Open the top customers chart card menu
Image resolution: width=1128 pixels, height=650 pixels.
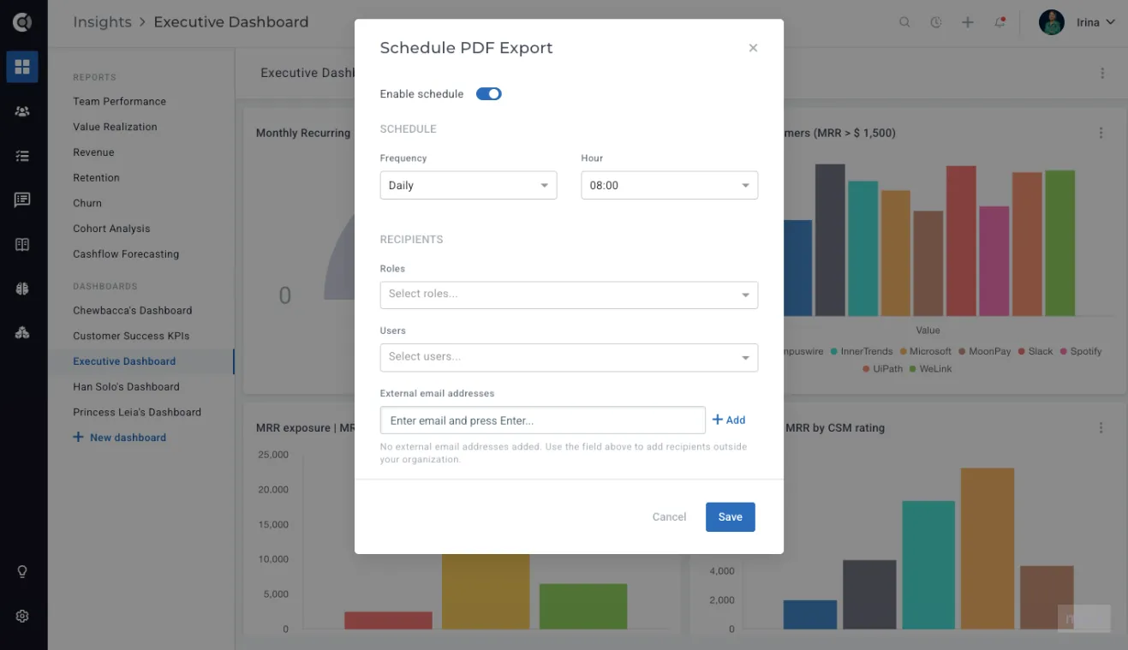[1101, 133]
